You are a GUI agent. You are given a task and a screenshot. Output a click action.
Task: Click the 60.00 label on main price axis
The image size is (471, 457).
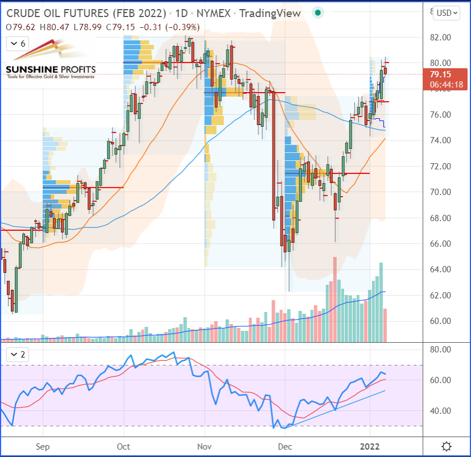(440, 321)
